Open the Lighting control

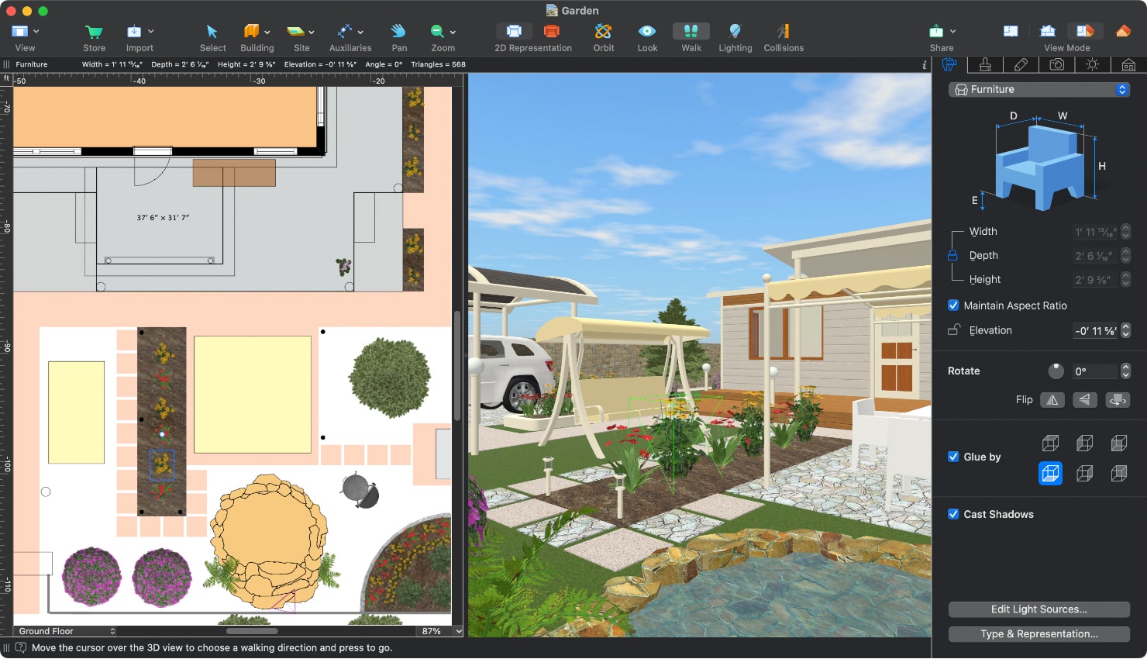735,31
